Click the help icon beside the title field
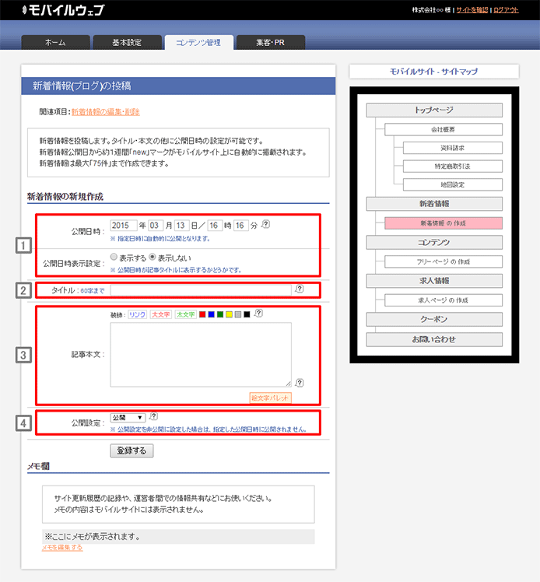The width and height of the screenshot is (540, 582). click(300, 289)
